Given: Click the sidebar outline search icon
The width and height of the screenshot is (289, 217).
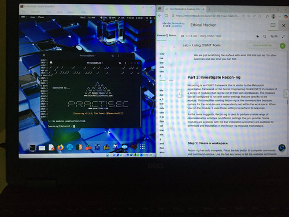Looking at the screenshot, I should pyautogui.click(x=174, y=47).
